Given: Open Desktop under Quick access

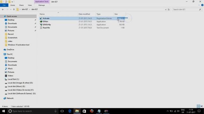Looking at the screenshot, I should click(x=11, y=20).
